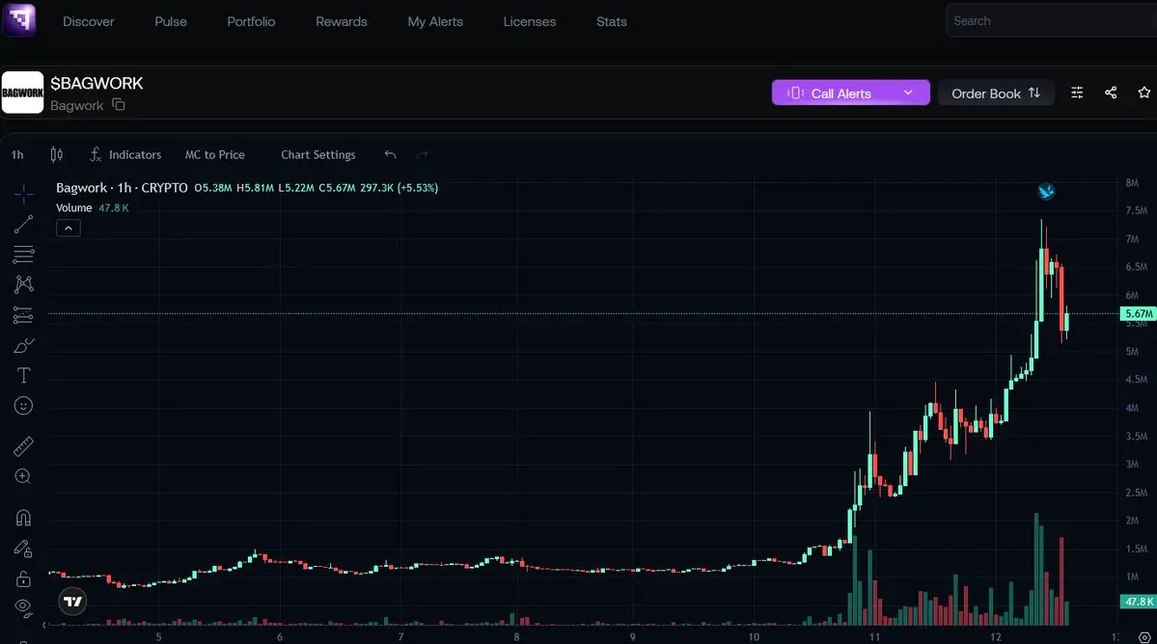
Task: Undo the last chart action
Action: pyautogui.click(x=391, y=154)
